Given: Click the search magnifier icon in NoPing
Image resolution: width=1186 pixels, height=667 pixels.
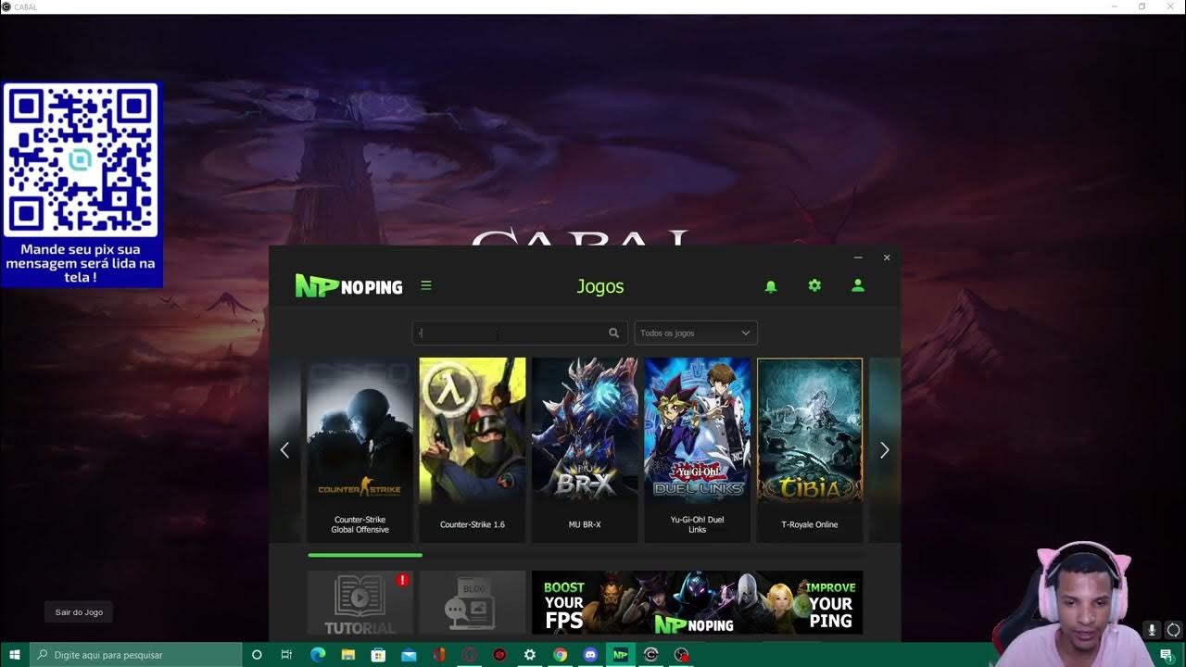Looking at the screenshot, I should pyautogui.click(x=613, y=333).
